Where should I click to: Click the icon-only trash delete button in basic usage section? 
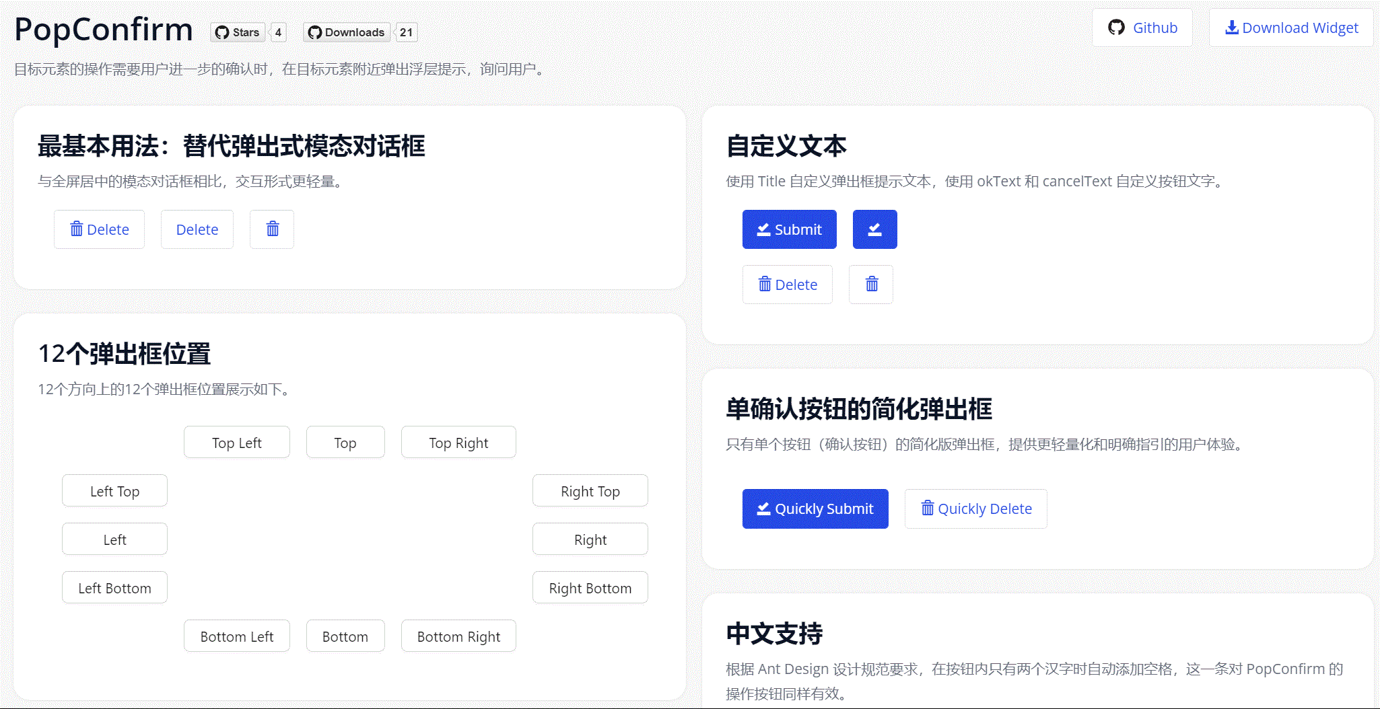pyautogui.click(x=272, y=229)
